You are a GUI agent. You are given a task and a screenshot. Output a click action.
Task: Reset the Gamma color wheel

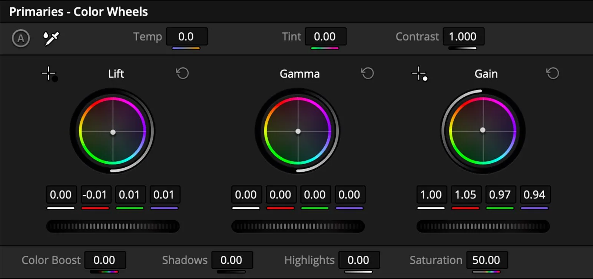367,73
